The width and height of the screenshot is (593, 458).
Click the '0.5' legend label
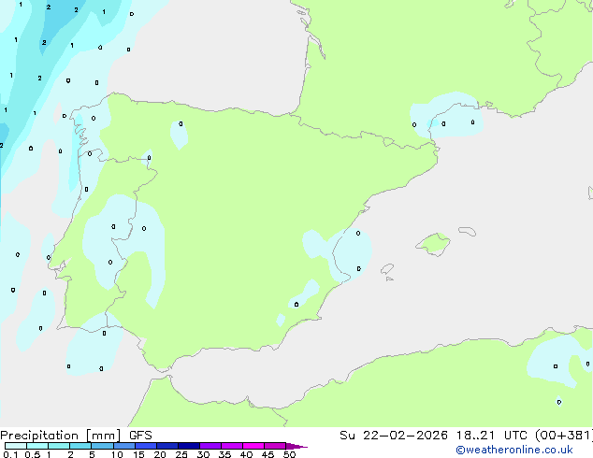click(x=33, y=454)
